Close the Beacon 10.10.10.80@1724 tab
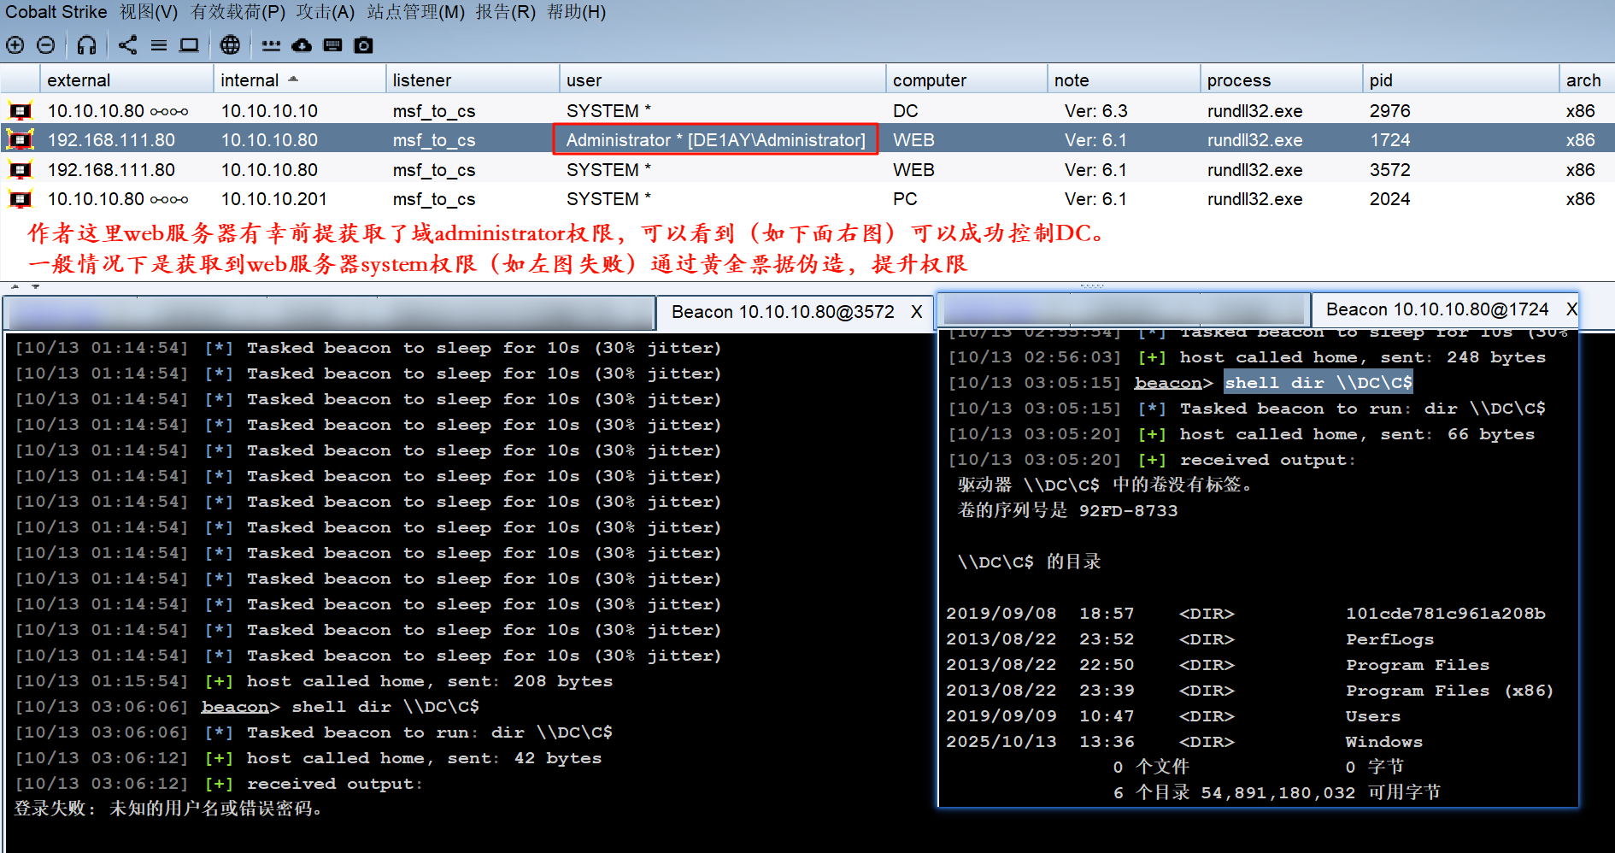 pyautogui.click(x=1571, y=309)
